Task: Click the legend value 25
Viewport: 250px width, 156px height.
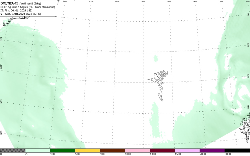Action: pos(27,154)
